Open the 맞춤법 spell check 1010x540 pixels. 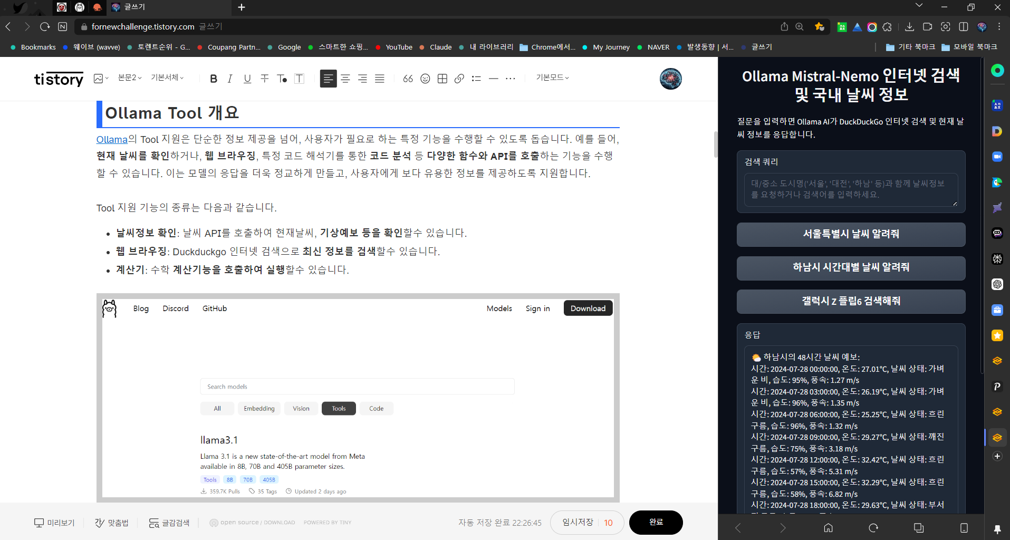click(x=112, y=523)
